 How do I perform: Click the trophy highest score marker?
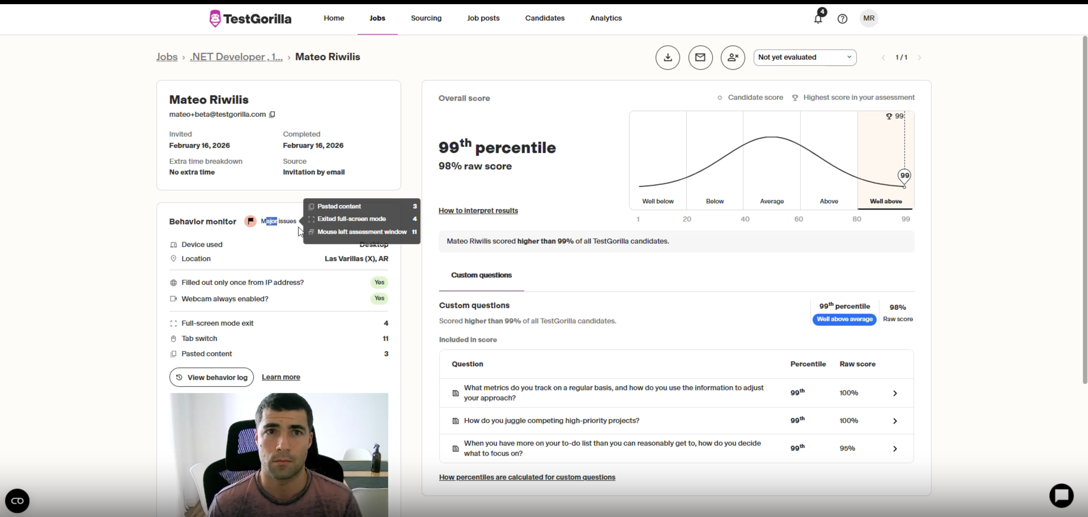[x=889, y=116]
